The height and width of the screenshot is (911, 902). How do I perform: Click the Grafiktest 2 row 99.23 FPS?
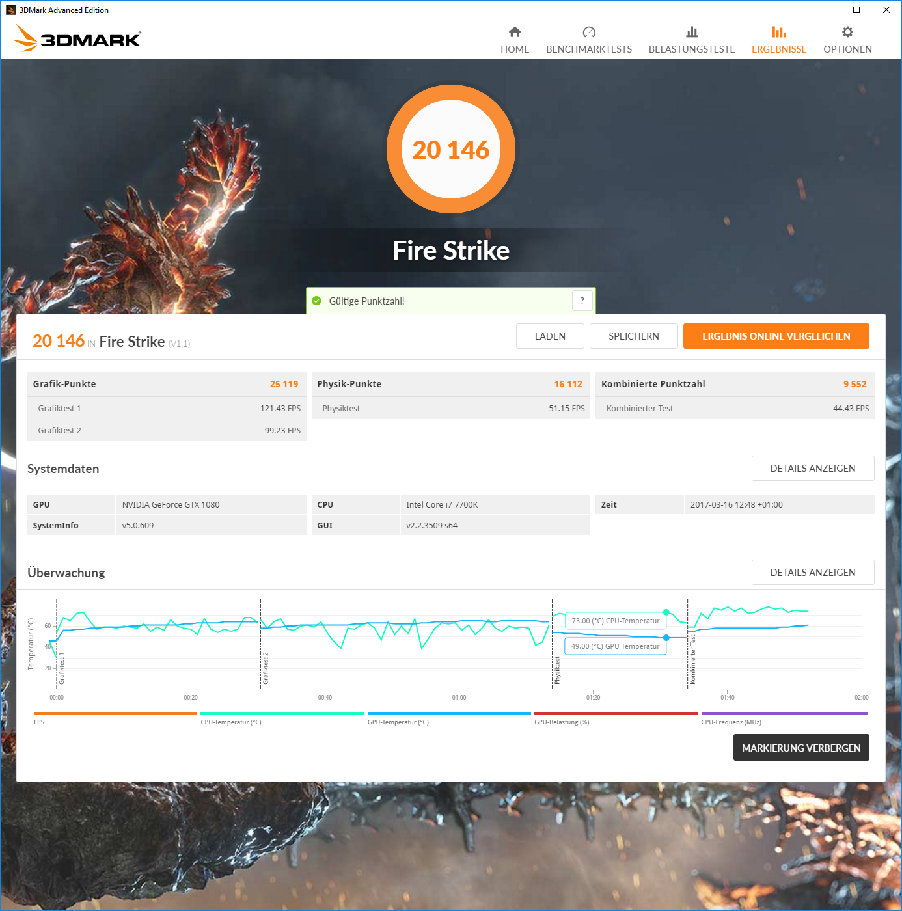click(x=167, y=431)
